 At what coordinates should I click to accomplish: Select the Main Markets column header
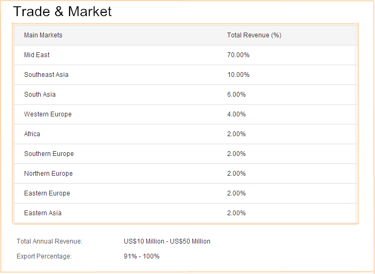[x=43, y=35]
